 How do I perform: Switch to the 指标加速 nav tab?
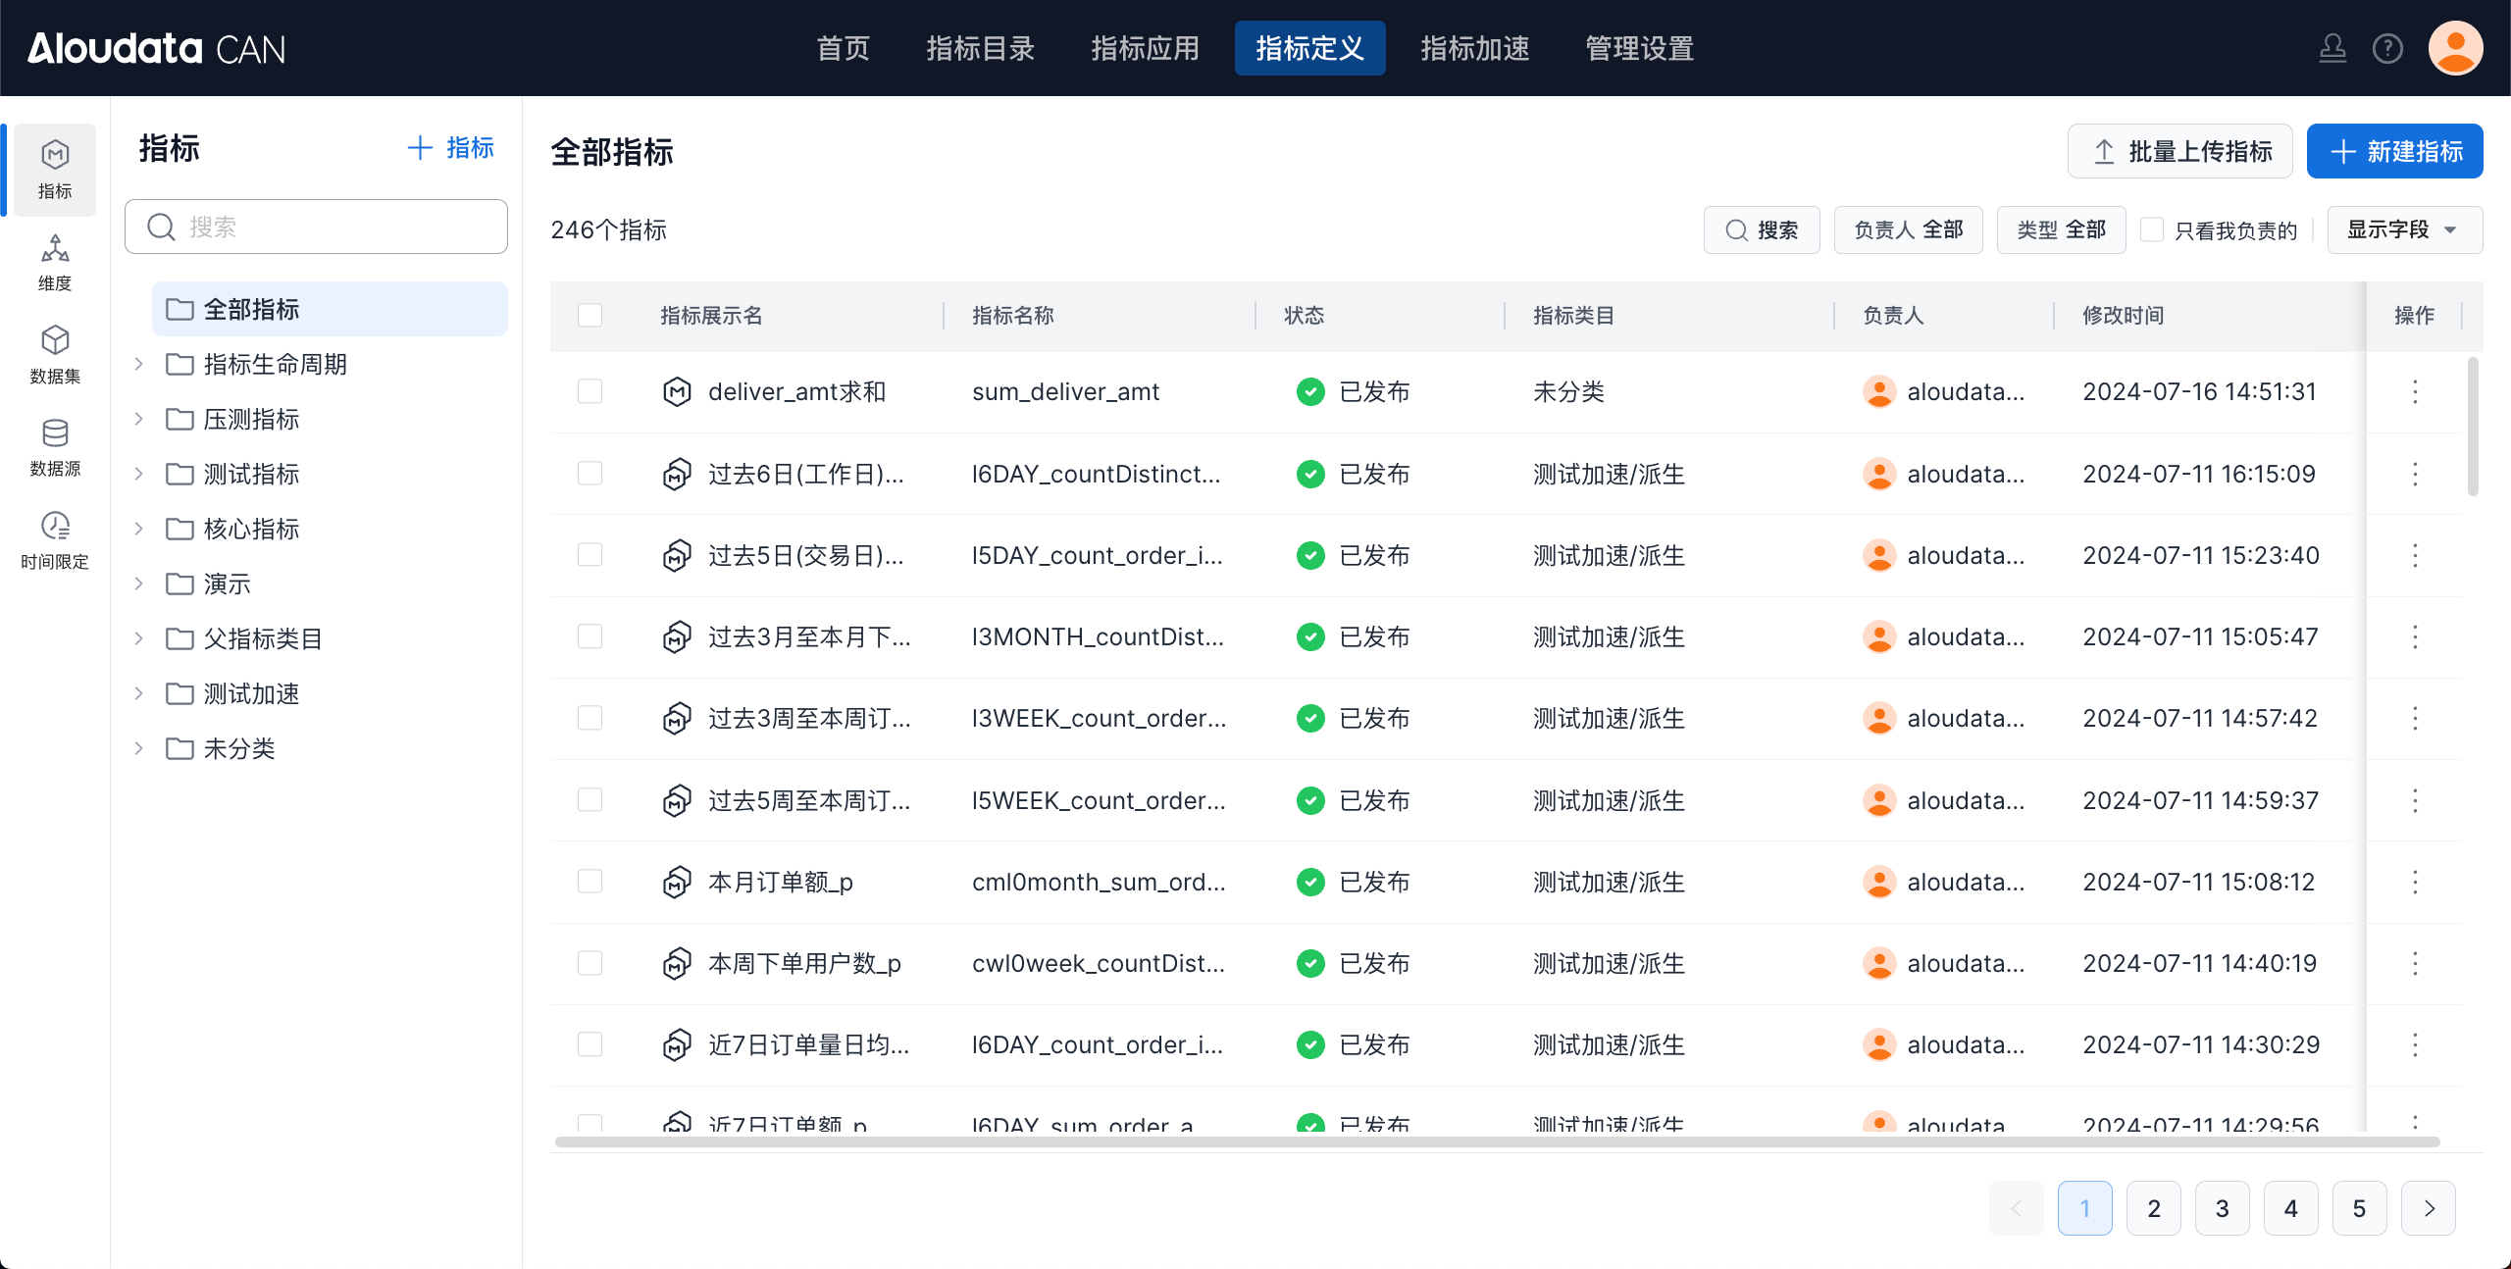click(x=1474, y=48)
